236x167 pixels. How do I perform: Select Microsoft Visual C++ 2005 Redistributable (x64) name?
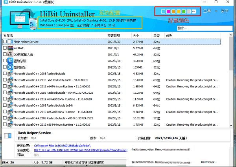point(43,106)
